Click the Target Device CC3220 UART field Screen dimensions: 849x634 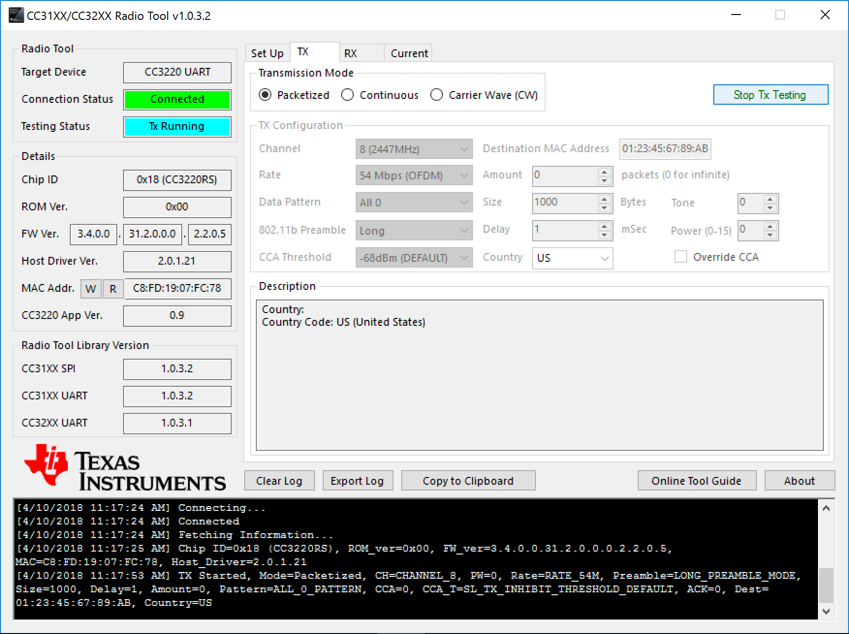click(x=177, y=72)
